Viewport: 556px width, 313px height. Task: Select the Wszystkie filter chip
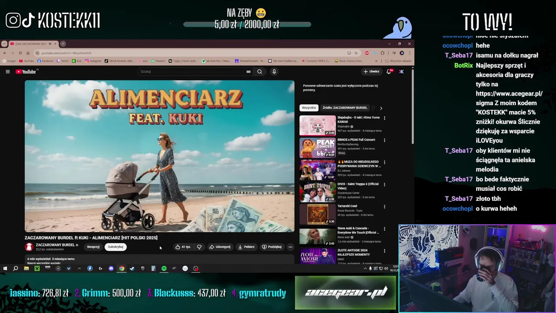coord(309,108)
